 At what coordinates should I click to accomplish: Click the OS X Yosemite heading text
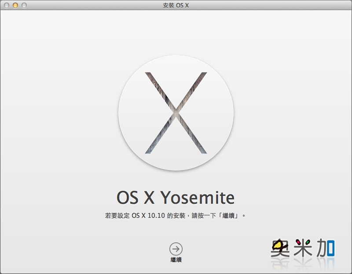point(176,198)
